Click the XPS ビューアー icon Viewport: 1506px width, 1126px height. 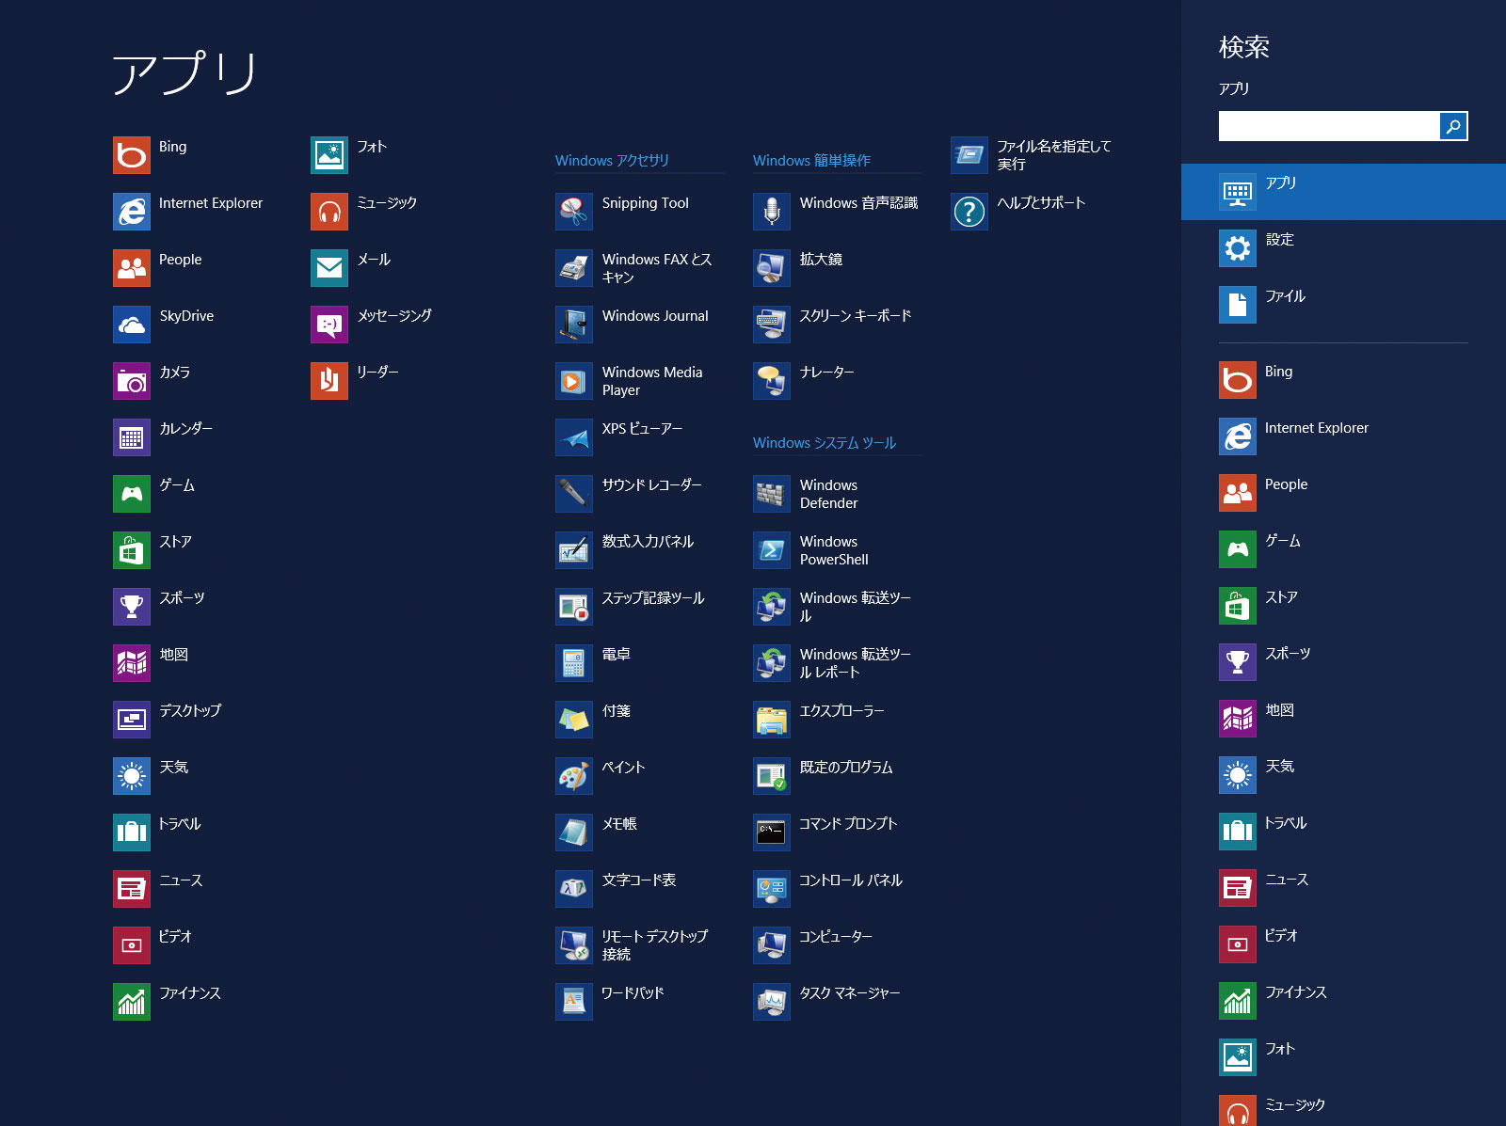(x=573, y=437)
